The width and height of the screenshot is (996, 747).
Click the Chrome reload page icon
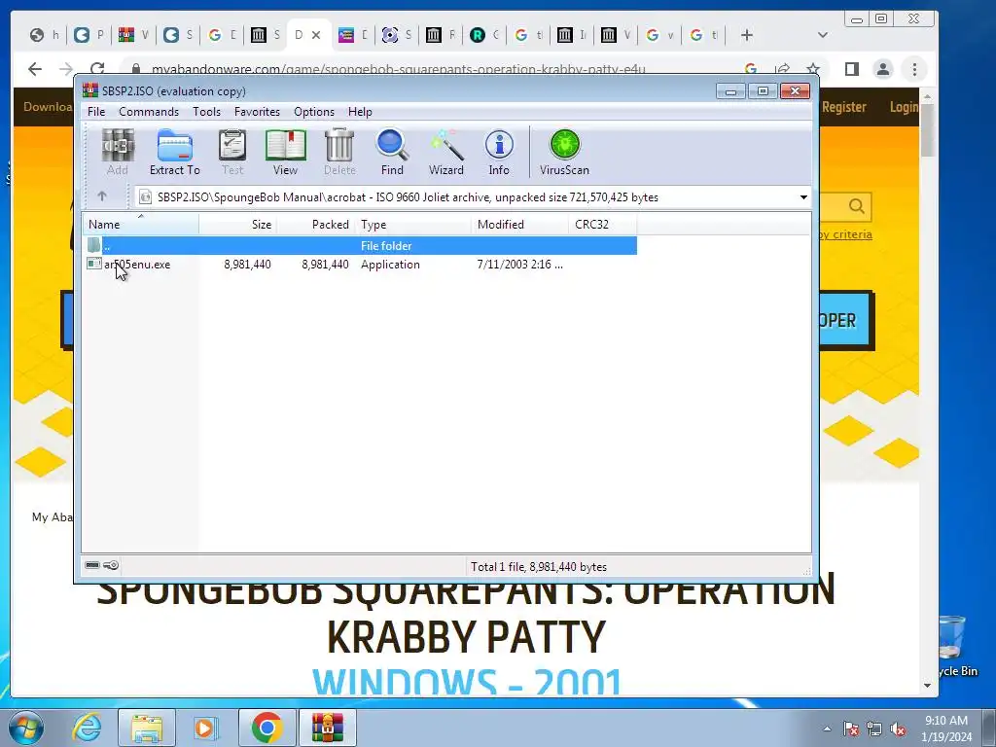click(x=97, y=69)
